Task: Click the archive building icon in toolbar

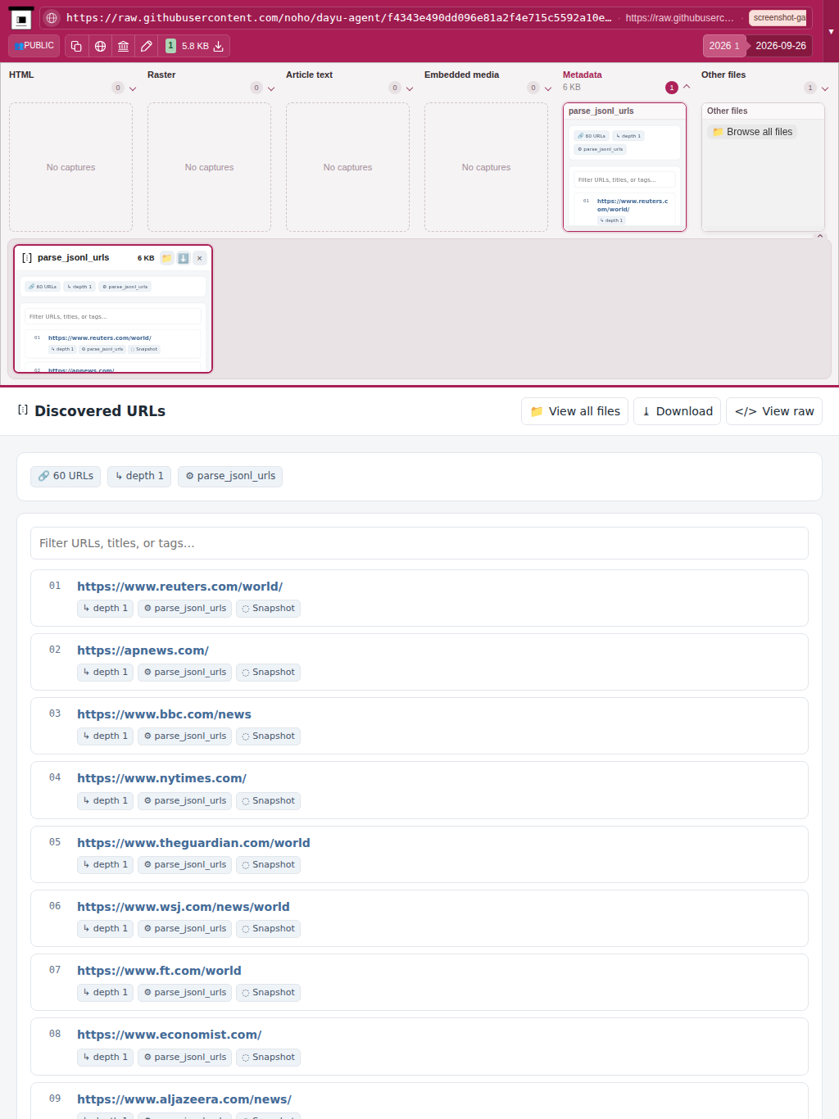Action: [123, 46]
